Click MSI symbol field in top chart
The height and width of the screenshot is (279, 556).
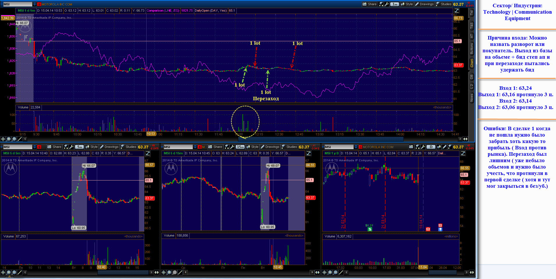click(x=17, y=4)
